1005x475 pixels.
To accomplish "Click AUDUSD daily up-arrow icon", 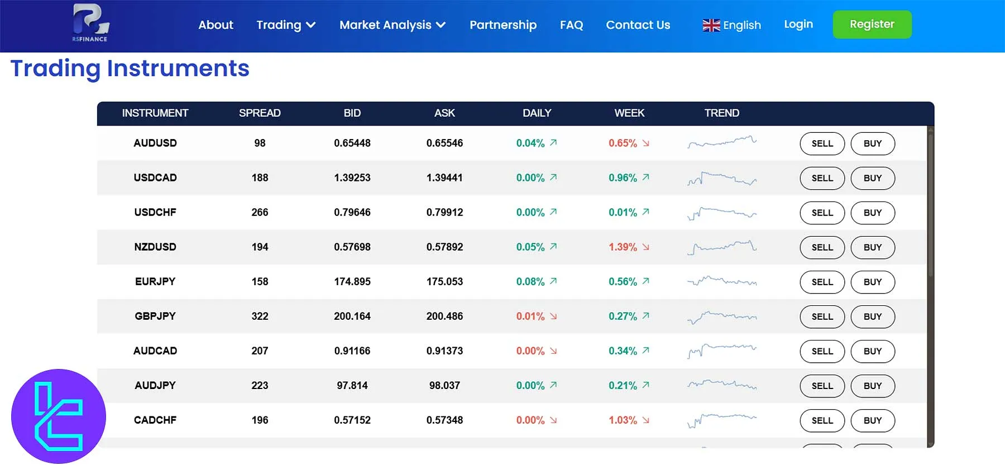I will coord(553,143).
